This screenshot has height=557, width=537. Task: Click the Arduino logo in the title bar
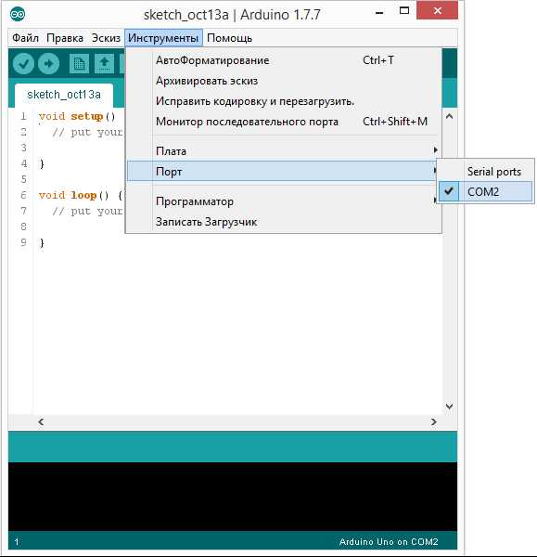point(18,14)
